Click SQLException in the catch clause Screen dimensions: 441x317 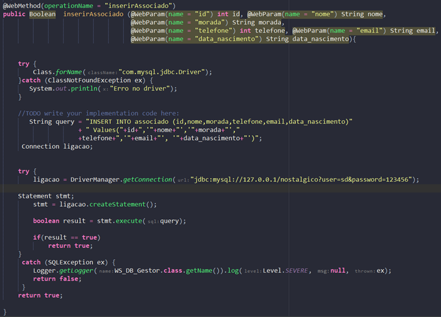[70, 262]
